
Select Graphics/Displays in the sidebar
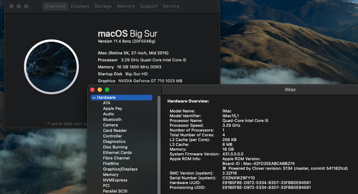120,169
